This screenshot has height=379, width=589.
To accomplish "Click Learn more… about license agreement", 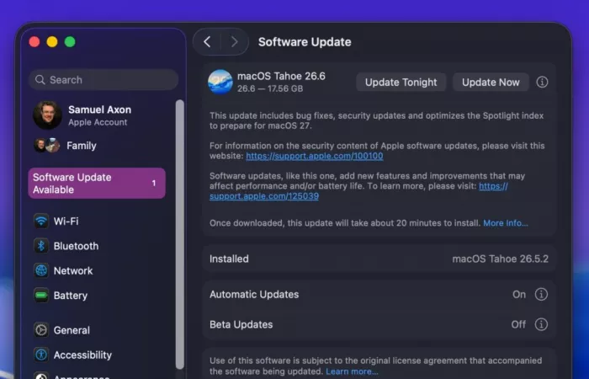I will [352, 371].
